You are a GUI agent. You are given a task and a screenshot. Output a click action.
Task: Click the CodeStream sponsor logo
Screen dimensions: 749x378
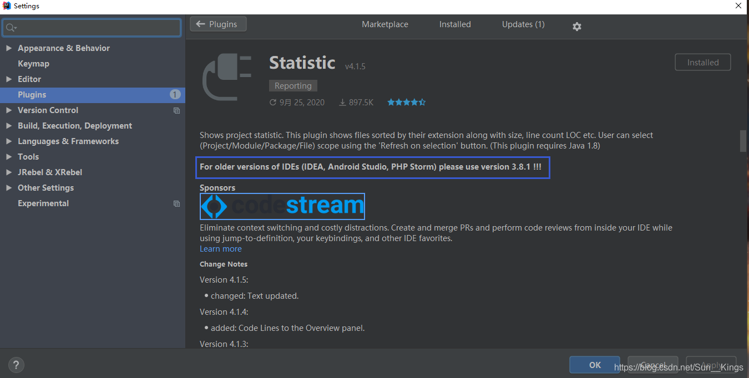(x=282, y=206)
